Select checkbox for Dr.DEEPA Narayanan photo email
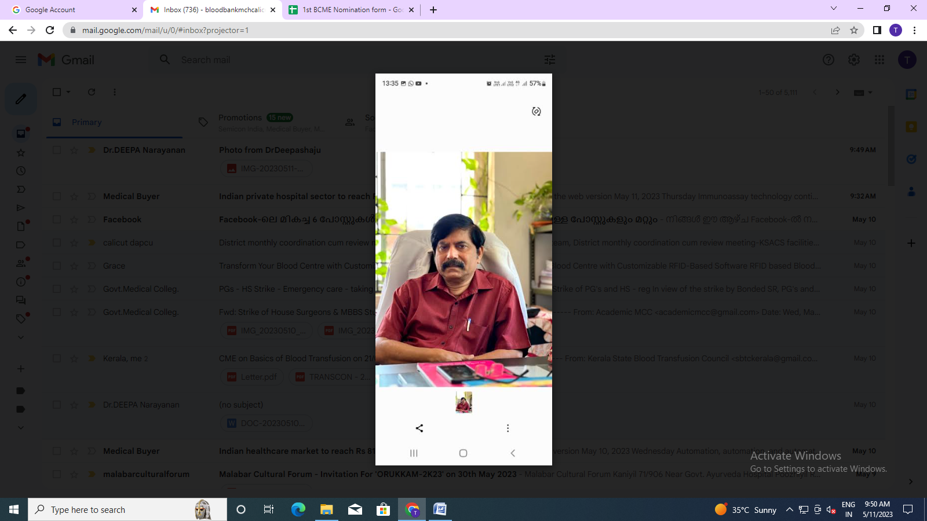Screen dimensions: 927x521 (57, 150)
